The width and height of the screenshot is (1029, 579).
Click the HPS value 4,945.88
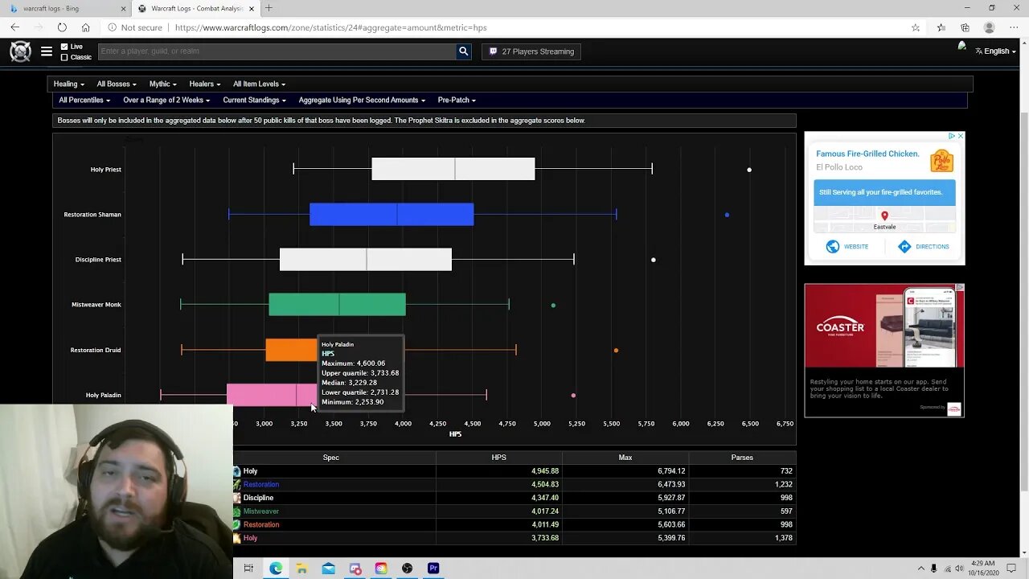[x=545, y=471]
